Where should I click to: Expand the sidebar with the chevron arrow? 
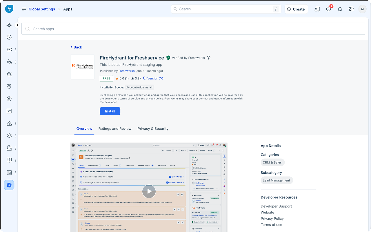coord(17,25)
